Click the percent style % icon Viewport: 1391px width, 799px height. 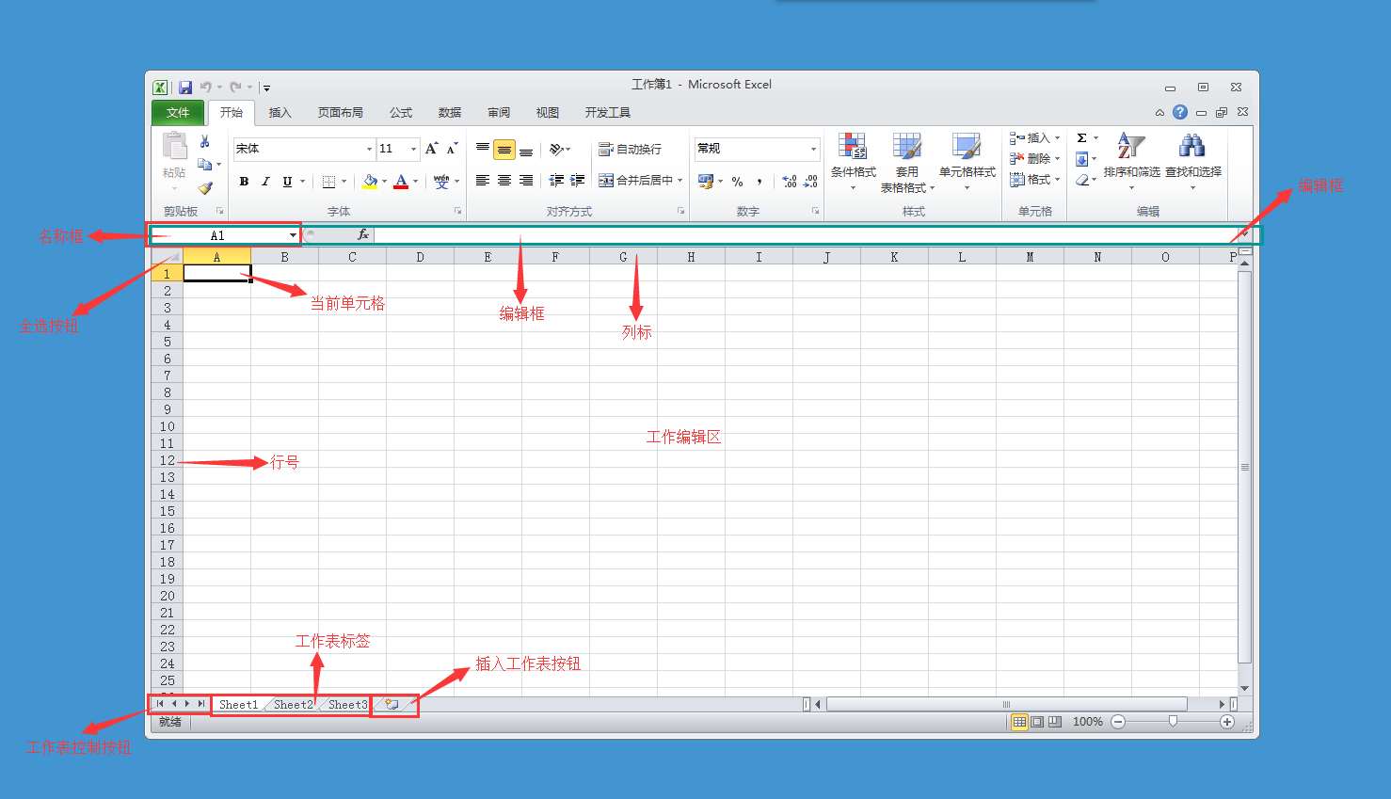tap(738, 182)
